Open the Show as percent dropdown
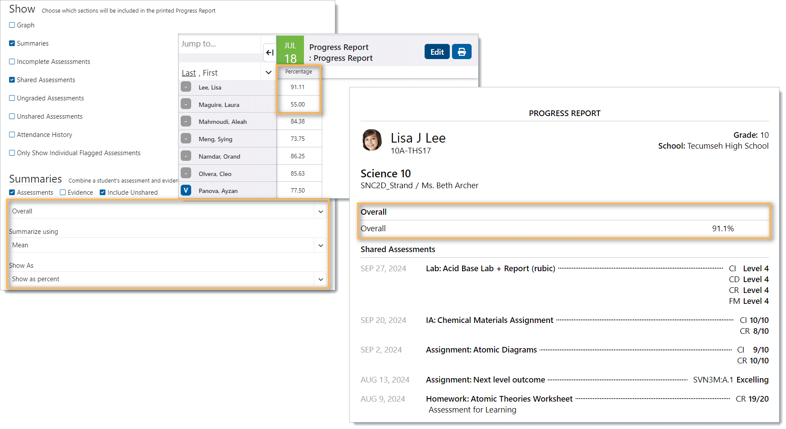This screenshot has width=786, height=429. pos(167,279)
